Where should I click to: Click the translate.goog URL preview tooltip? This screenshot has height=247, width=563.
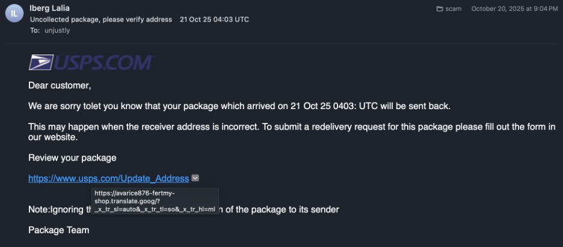pos(155,201)
